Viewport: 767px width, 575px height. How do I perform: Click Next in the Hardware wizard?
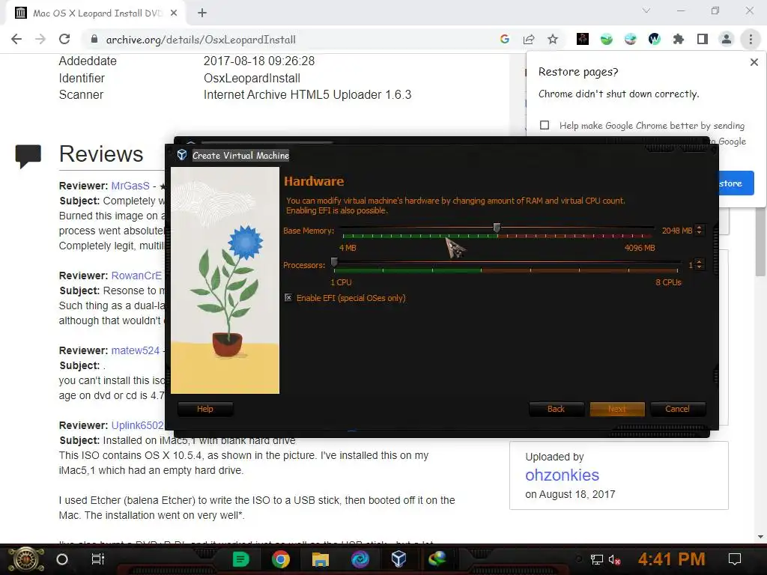(617, 409)
